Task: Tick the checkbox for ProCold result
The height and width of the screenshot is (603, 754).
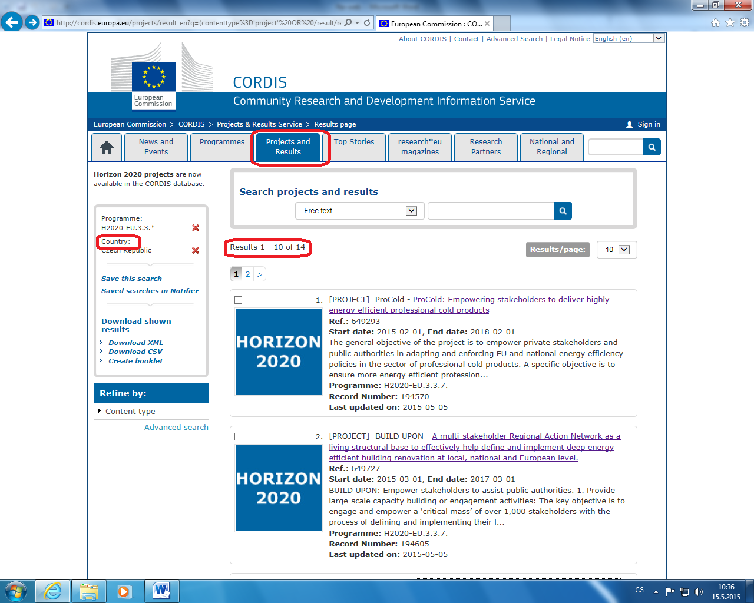Action: [239, 300]
